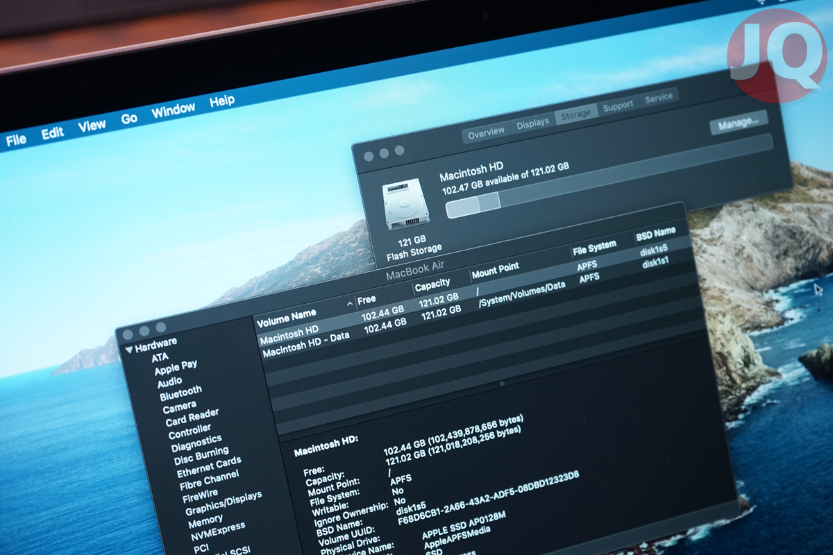Screen dimensions: 833x555
Task: Click the free space value "102,439,878,656 bytes"
Action: tap(475, 431)
